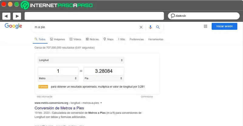
Task: Clear the search query with the X icon
Action: click(x=141, y=27)
